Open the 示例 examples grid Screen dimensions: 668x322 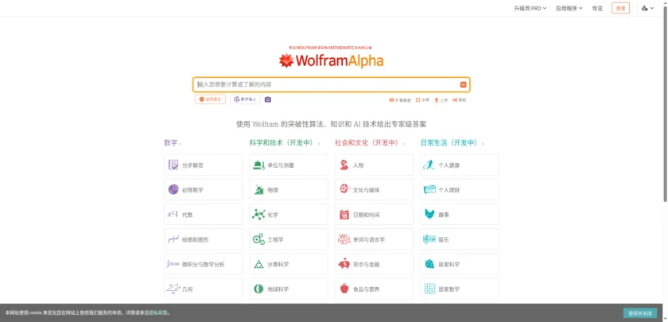click(x=422, y=100)
